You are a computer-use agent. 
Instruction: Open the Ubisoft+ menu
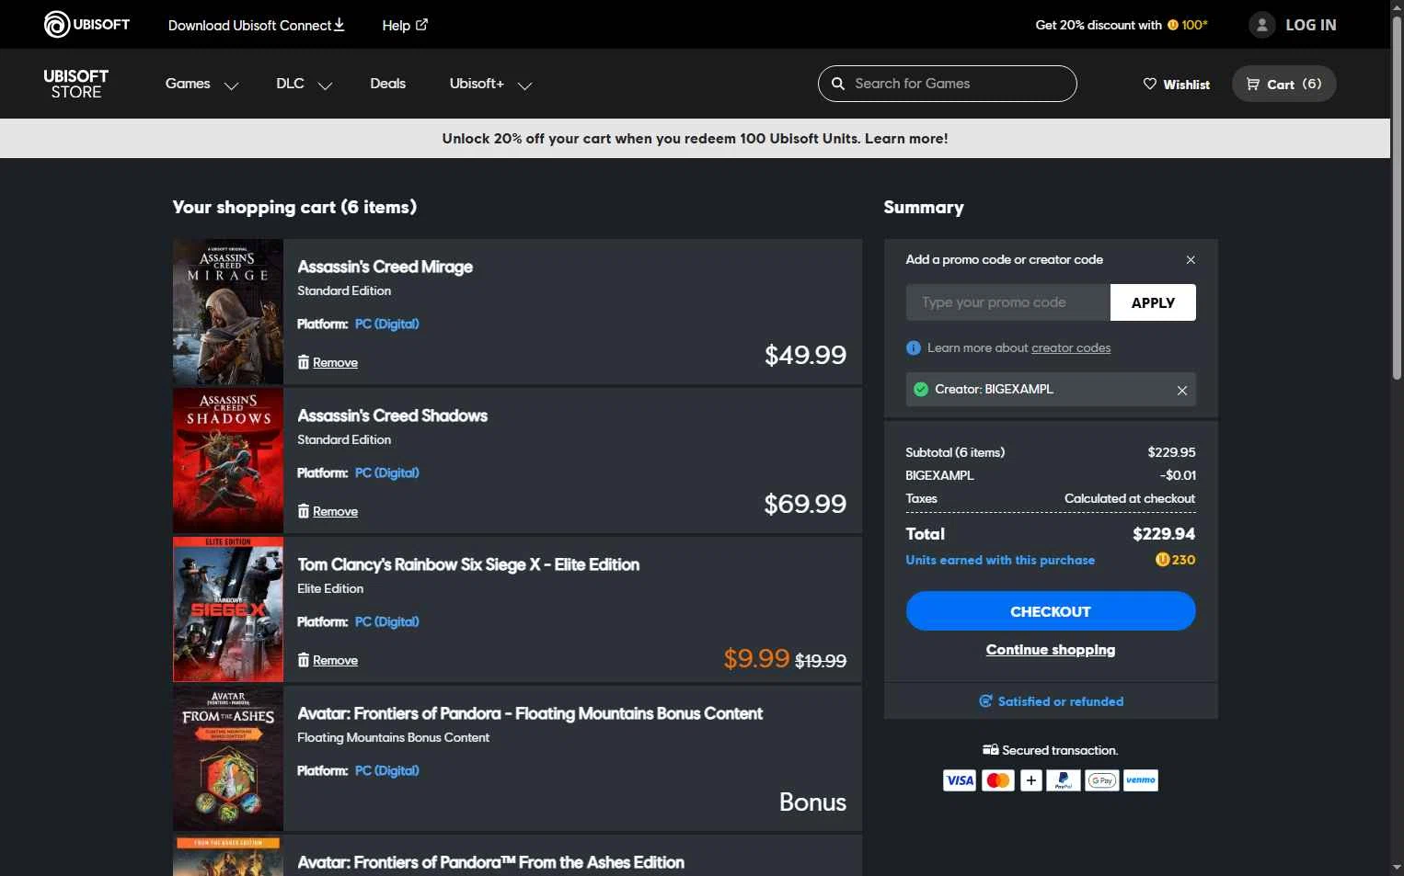[x=477, y=84]
